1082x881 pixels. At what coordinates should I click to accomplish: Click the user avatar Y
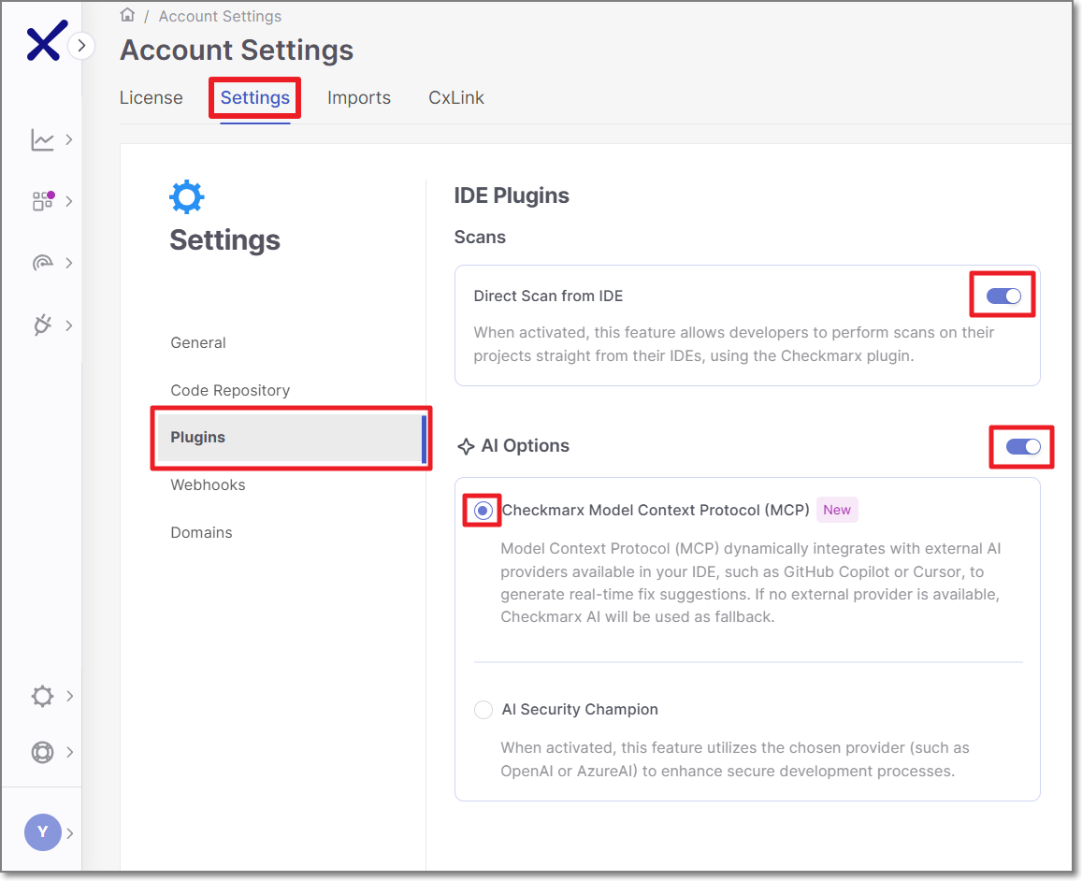point(42,831)
